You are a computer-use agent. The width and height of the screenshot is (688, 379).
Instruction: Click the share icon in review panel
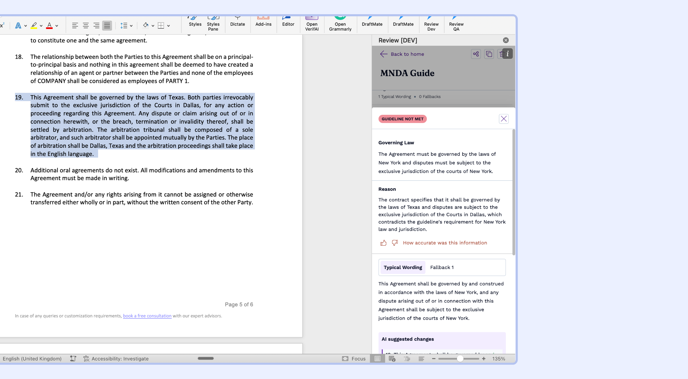[x=476, y=54]
